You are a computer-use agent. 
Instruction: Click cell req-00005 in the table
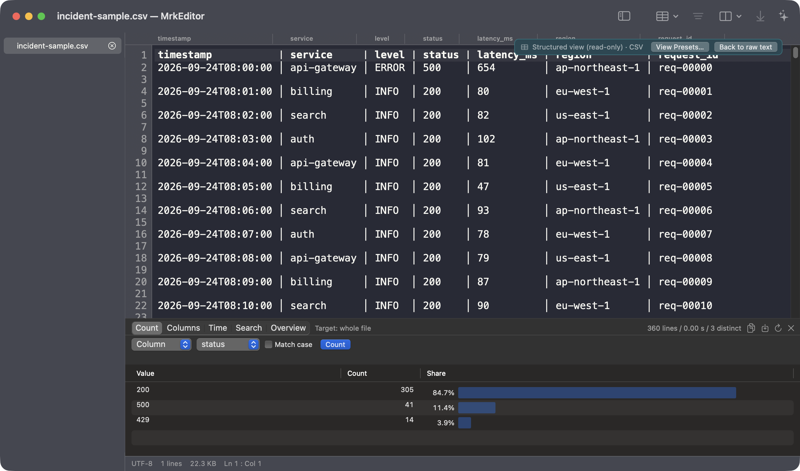coord(685,186)
